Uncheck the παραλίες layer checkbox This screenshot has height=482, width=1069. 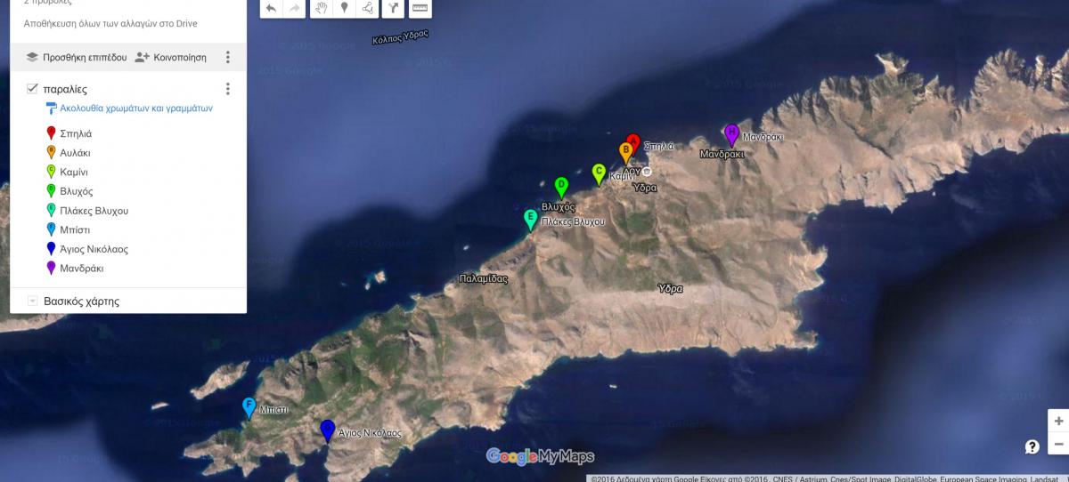(x=33, y=89)
